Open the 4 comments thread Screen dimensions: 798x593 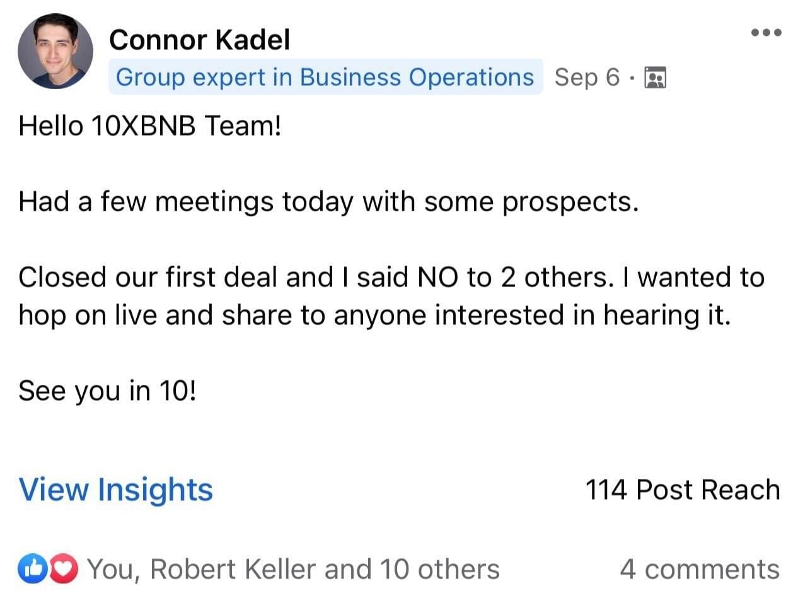pyautogui.click(x=700, y=569)
